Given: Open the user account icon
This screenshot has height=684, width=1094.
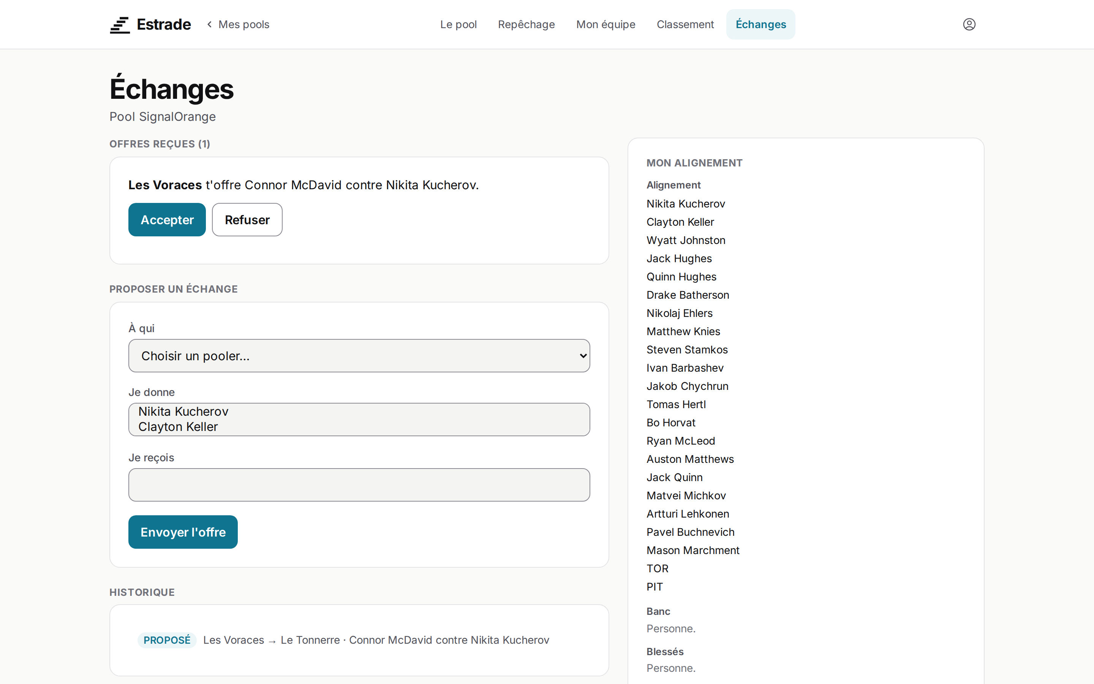Looking at the screenshot, I should tap(969, 24).
